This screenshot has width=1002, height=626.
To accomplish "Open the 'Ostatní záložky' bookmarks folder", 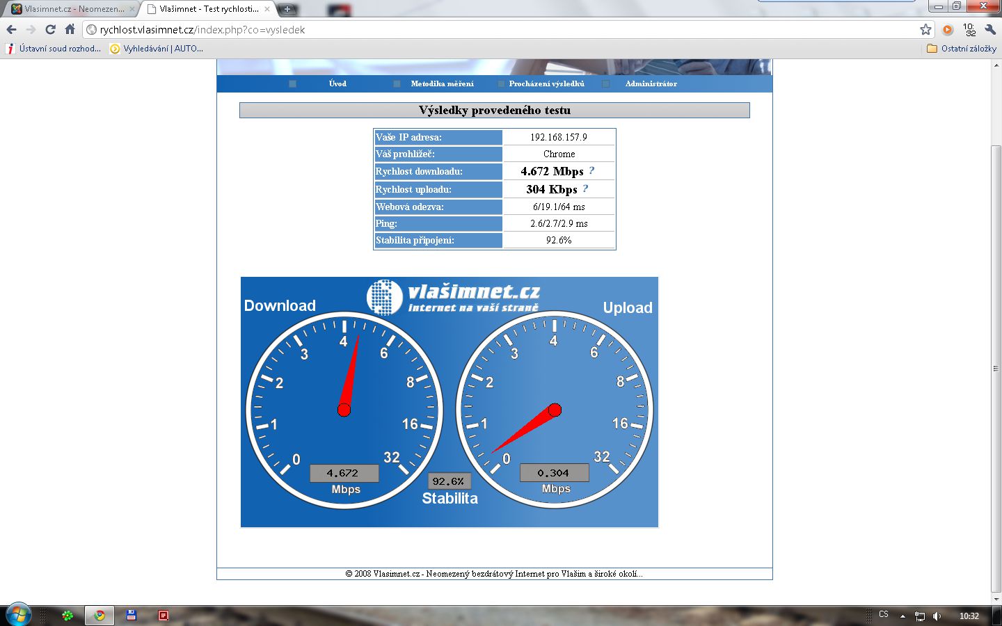I will pos(962,49).
